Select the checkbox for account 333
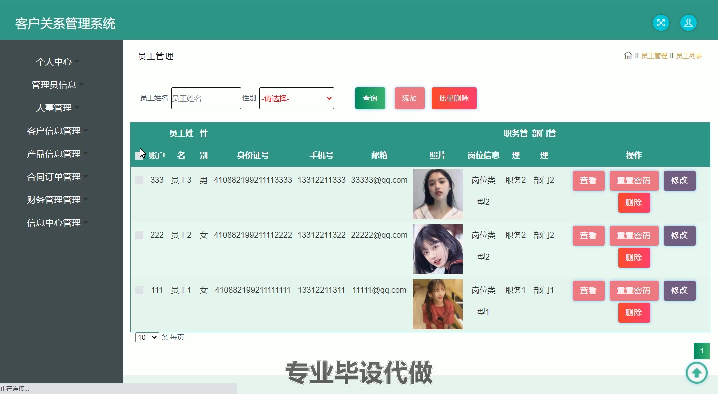This screenshot has height=394, width=718. [x=139, y=180]
